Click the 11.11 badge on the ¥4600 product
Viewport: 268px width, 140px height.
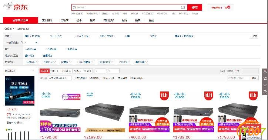164,96
